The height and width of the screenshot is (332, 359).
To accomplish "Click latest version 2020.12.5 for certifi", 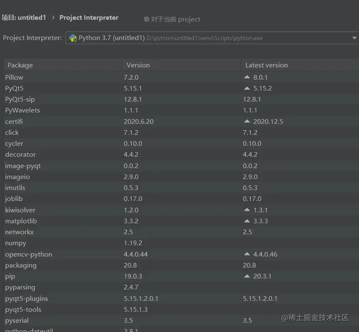I will (268, 121).
